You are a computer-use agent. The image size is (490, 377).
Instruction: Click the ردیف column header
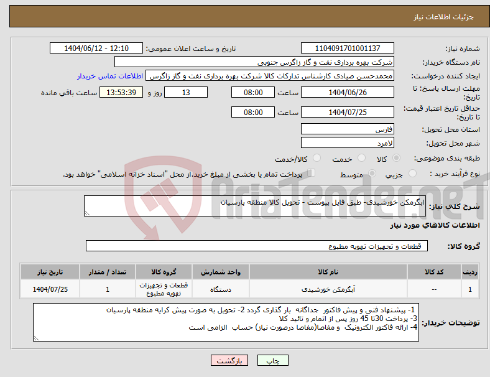[x=470, y=272]
